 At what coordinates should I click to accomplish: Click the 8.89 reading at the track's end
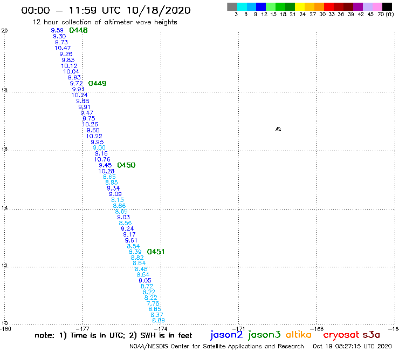pyautogui.click(x=159, y=320)
